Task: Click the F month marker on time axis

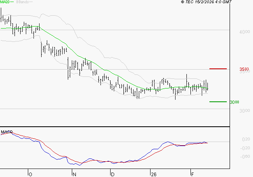Action: 192,174
